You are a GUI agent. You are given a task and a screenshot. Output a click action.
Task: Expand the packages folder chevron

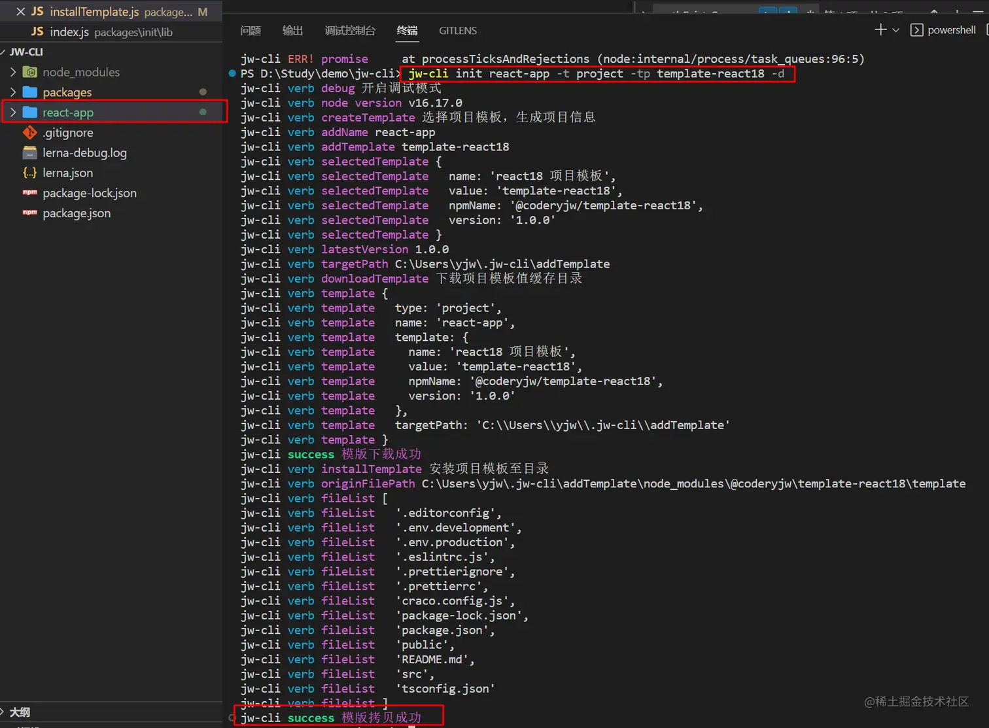[13, 92]
